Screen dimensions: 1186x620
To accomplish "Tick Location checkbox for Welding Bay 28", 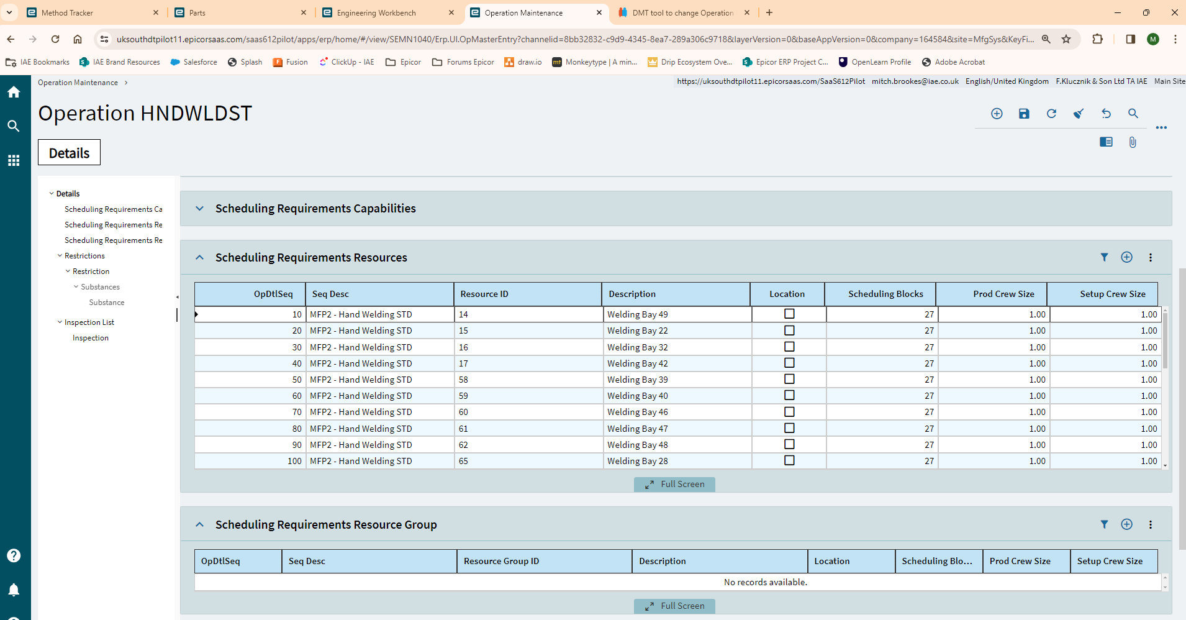I will coord(789,460).
